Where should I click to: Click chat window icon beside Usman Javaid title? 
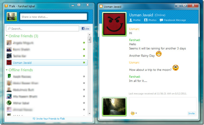101,6
